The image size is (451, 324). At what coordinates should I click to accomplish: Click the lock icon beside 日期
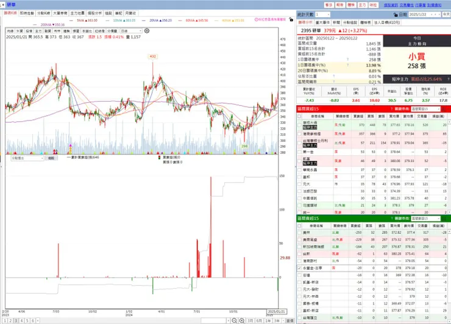[396, 15]
